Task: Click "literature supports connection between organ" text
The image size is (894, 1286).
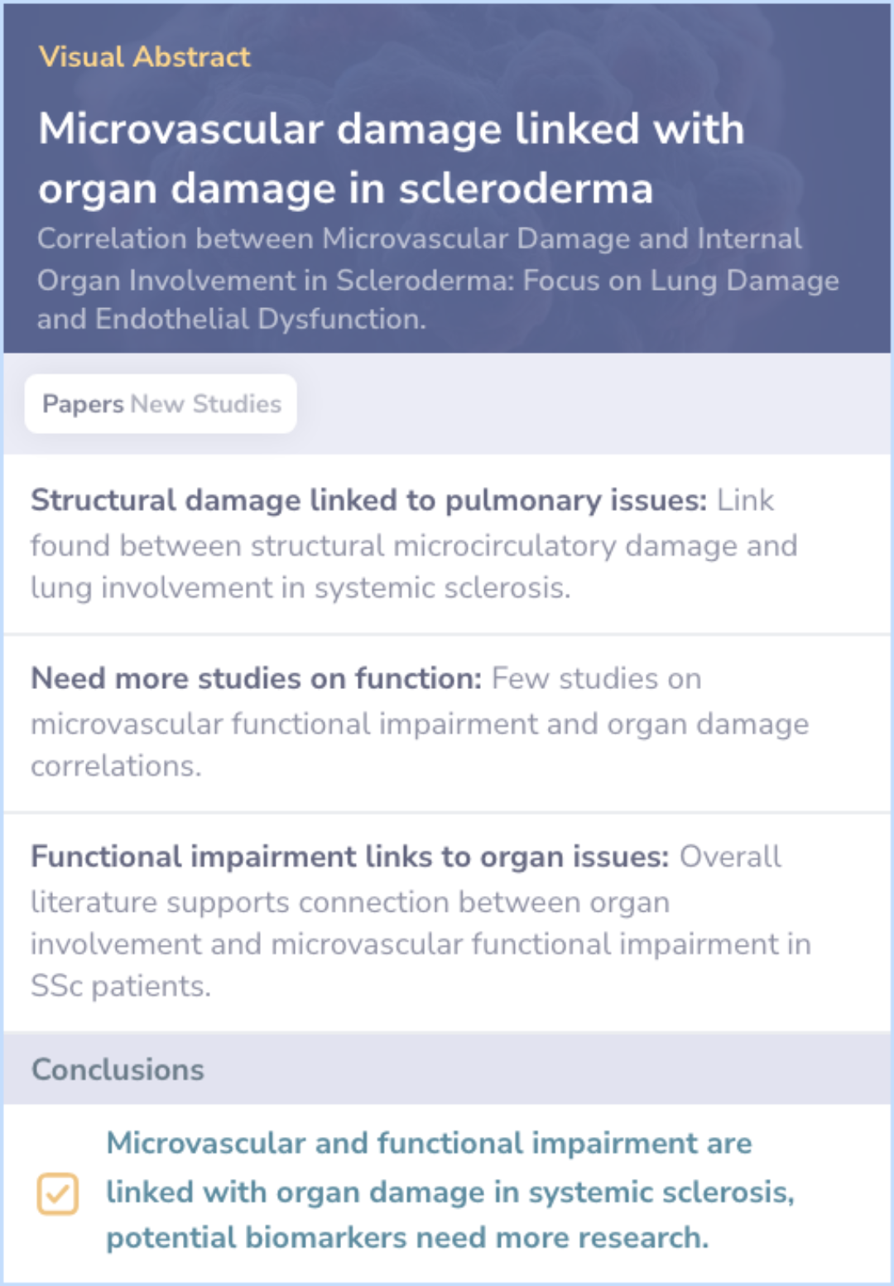Action: (x=349, y=902)
